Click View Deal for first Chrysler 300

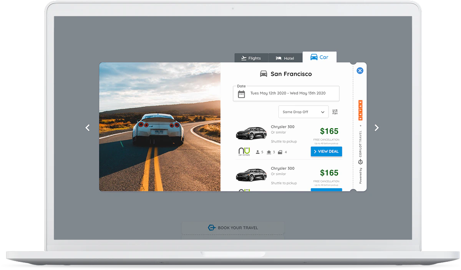tap(326, 151)
